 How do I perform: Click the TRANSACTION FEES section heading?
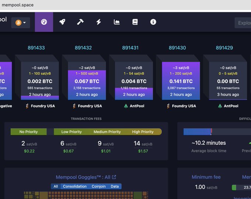click(x=86, y=119)
